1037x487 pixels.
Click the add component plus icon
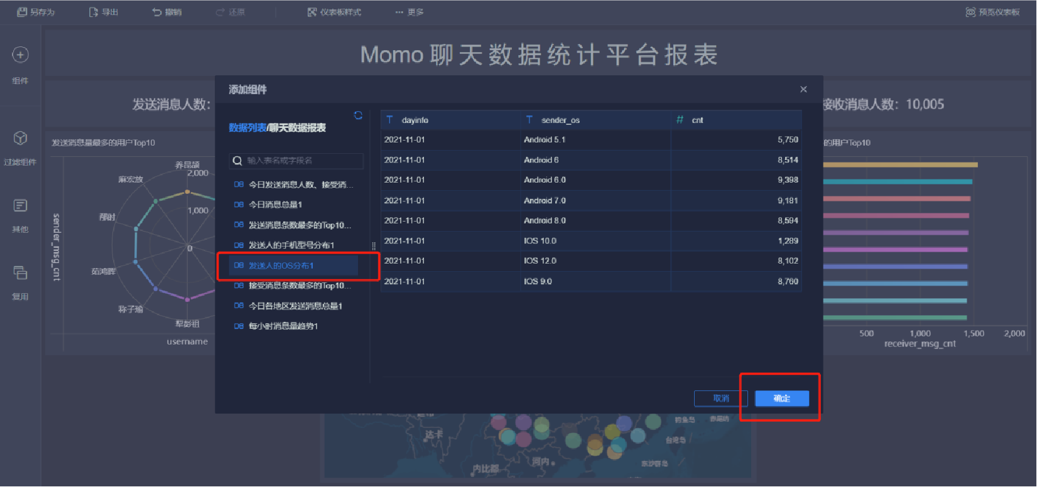point(20,55)
